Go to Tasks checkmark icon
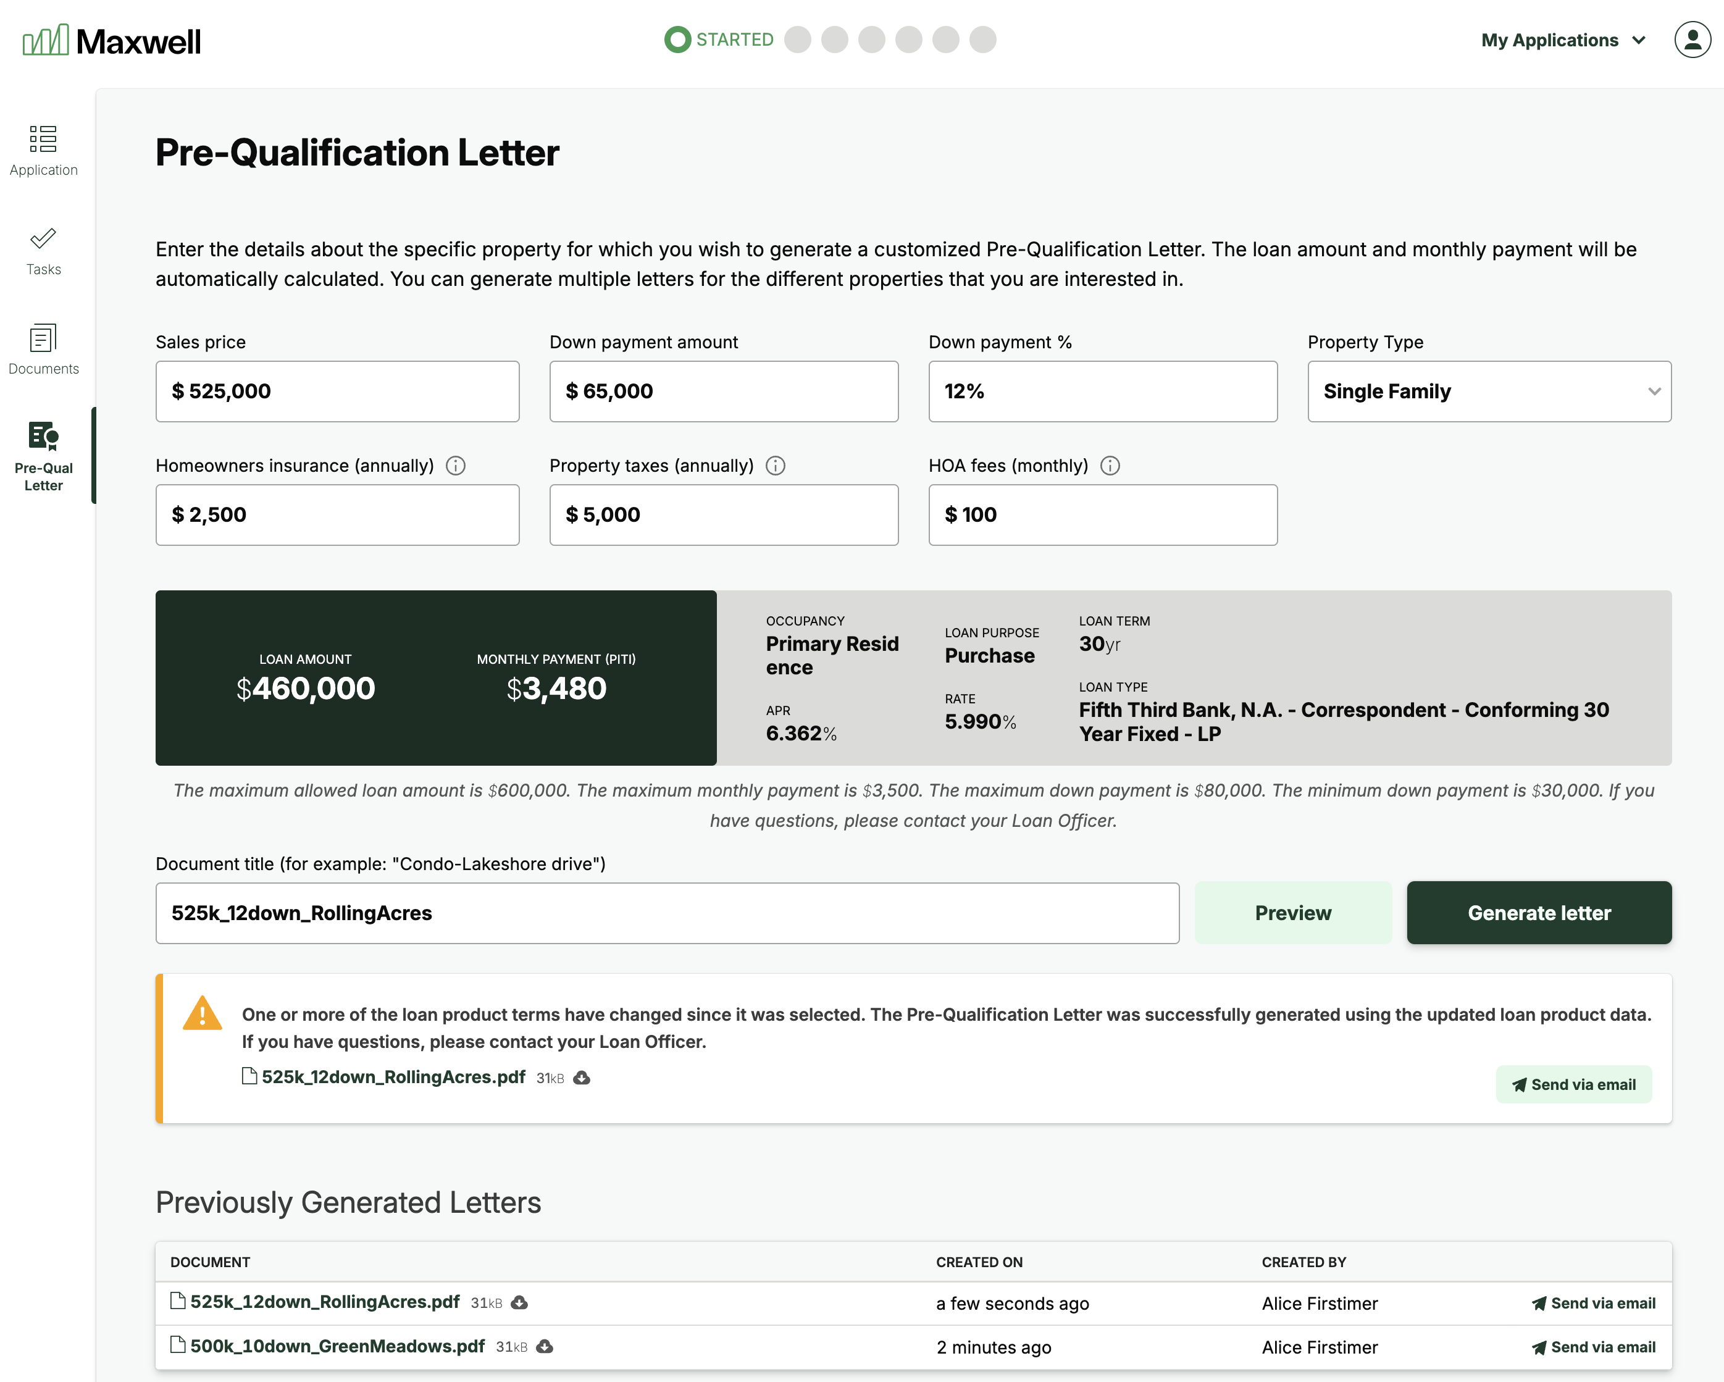1724x1382 pixels. click(x=43, y=238)
